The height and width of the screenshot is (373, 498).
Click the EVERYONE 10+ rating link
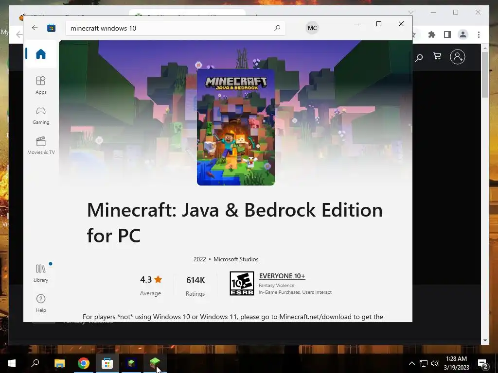[x=282, y=276]
